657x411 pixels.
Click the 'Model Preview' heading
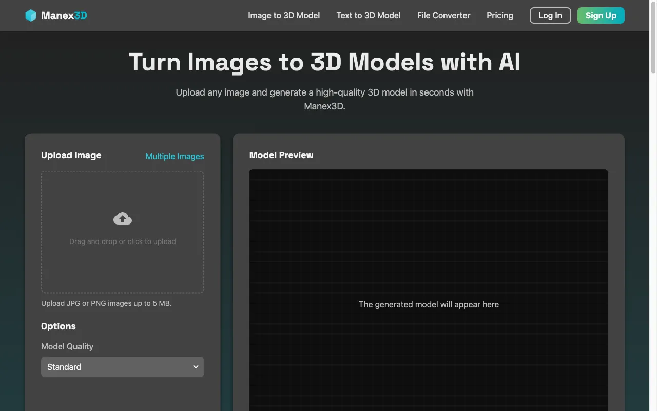click(x=281, y=155)
